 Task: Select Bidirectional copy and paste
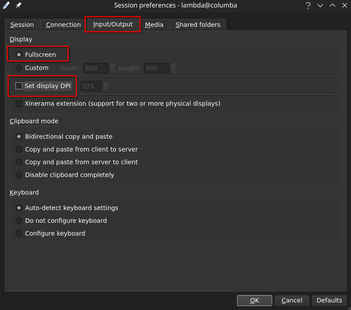tap(19, 137)
